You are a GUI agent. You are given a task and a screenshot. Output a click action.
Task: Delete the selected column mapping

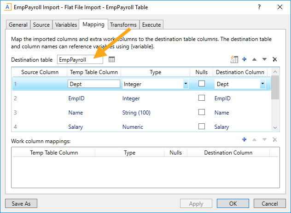pyautogui.click(x=274, y=59)
